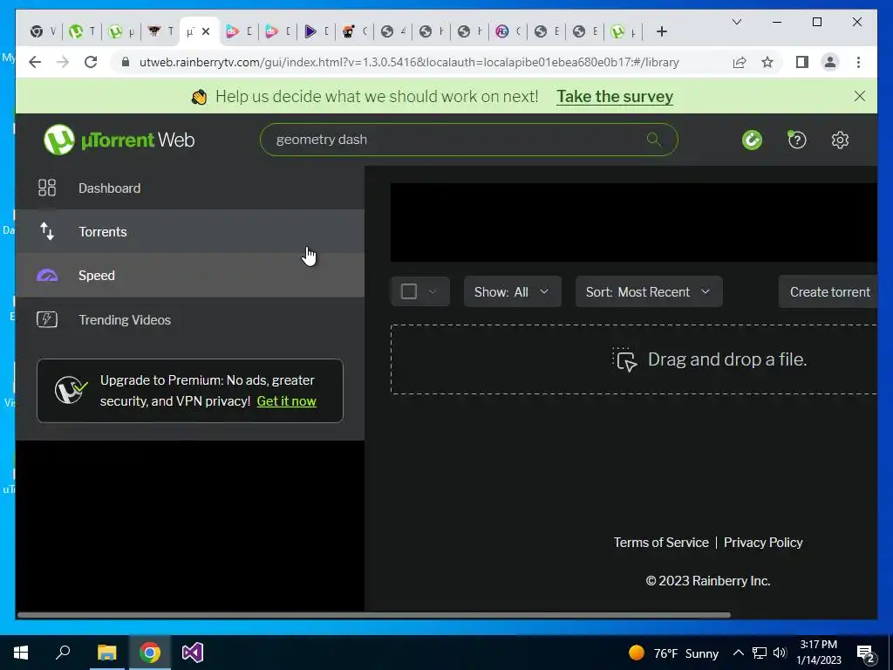Tick the select-all torrents checkbox
Screen dimensions: 893x670
click(408, 291)
